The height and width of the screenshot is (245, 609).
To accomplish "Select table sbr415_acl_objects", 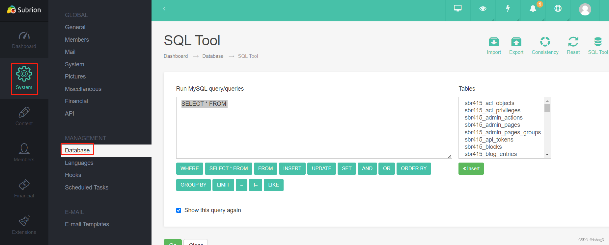I will [x=489, y=103].
